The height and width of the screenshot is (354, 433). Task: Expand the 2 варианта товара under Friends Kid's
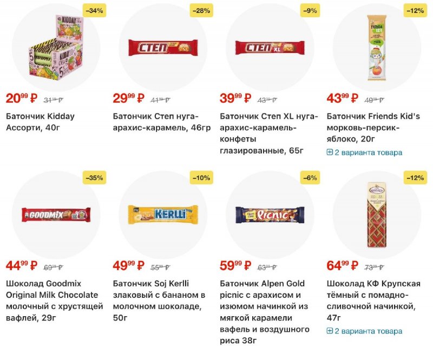click(x=368, y=152)
